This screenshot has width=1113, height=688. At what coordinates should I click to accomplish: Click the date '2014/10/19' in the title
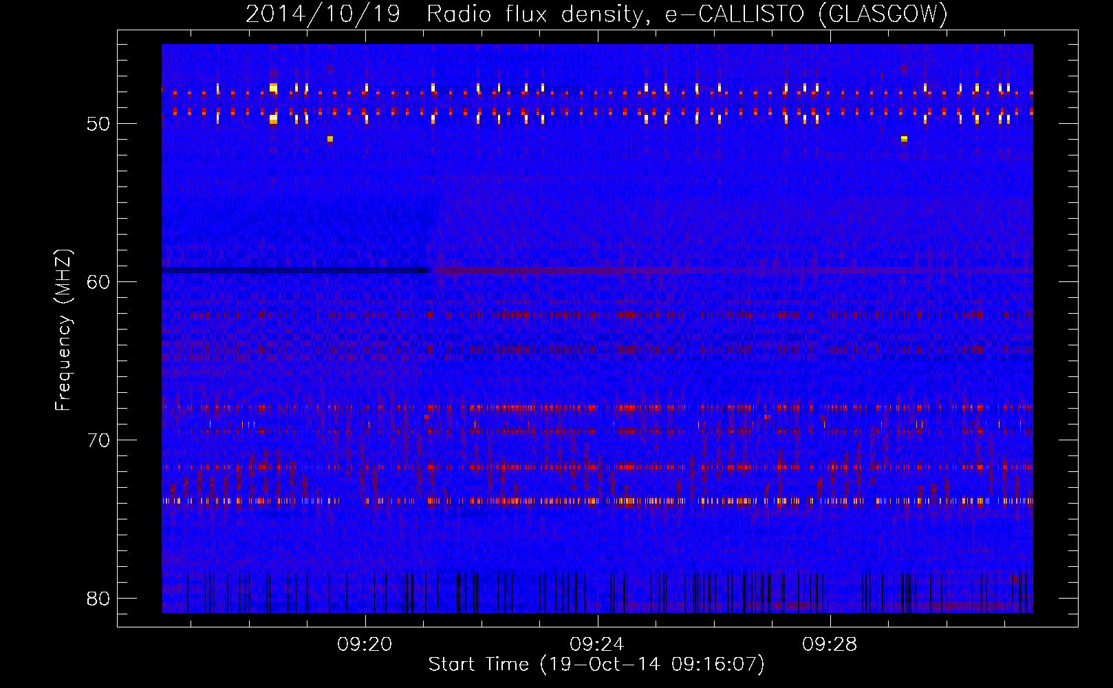(323, 14)
